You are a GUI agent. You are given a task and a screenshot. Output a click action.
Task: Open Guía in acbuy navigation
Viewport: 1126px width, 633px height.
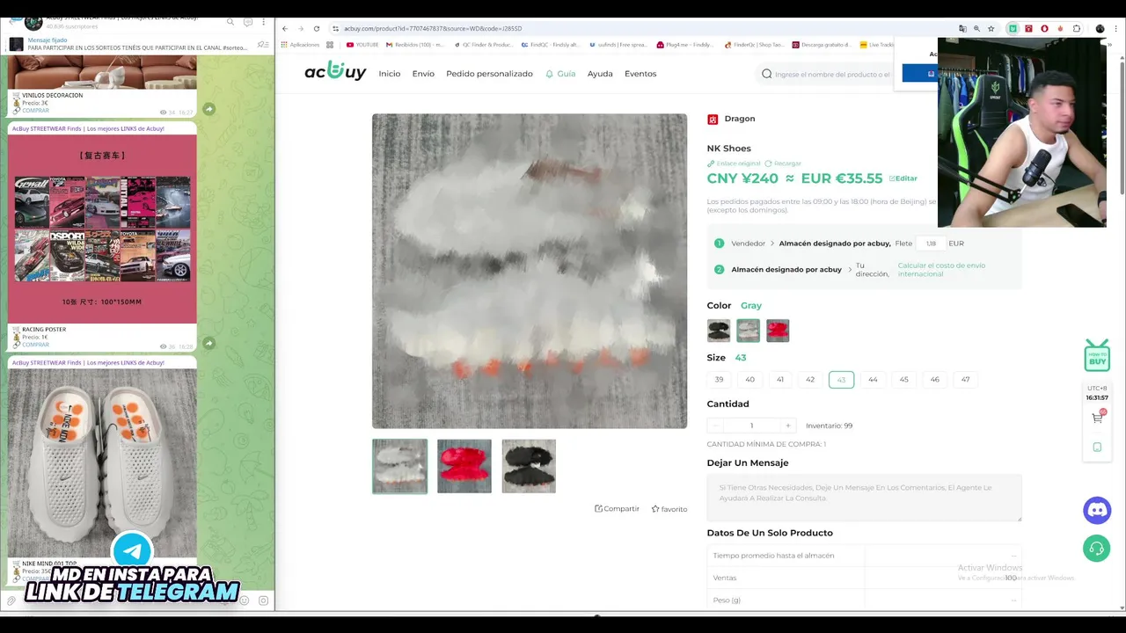pos(560,74)
